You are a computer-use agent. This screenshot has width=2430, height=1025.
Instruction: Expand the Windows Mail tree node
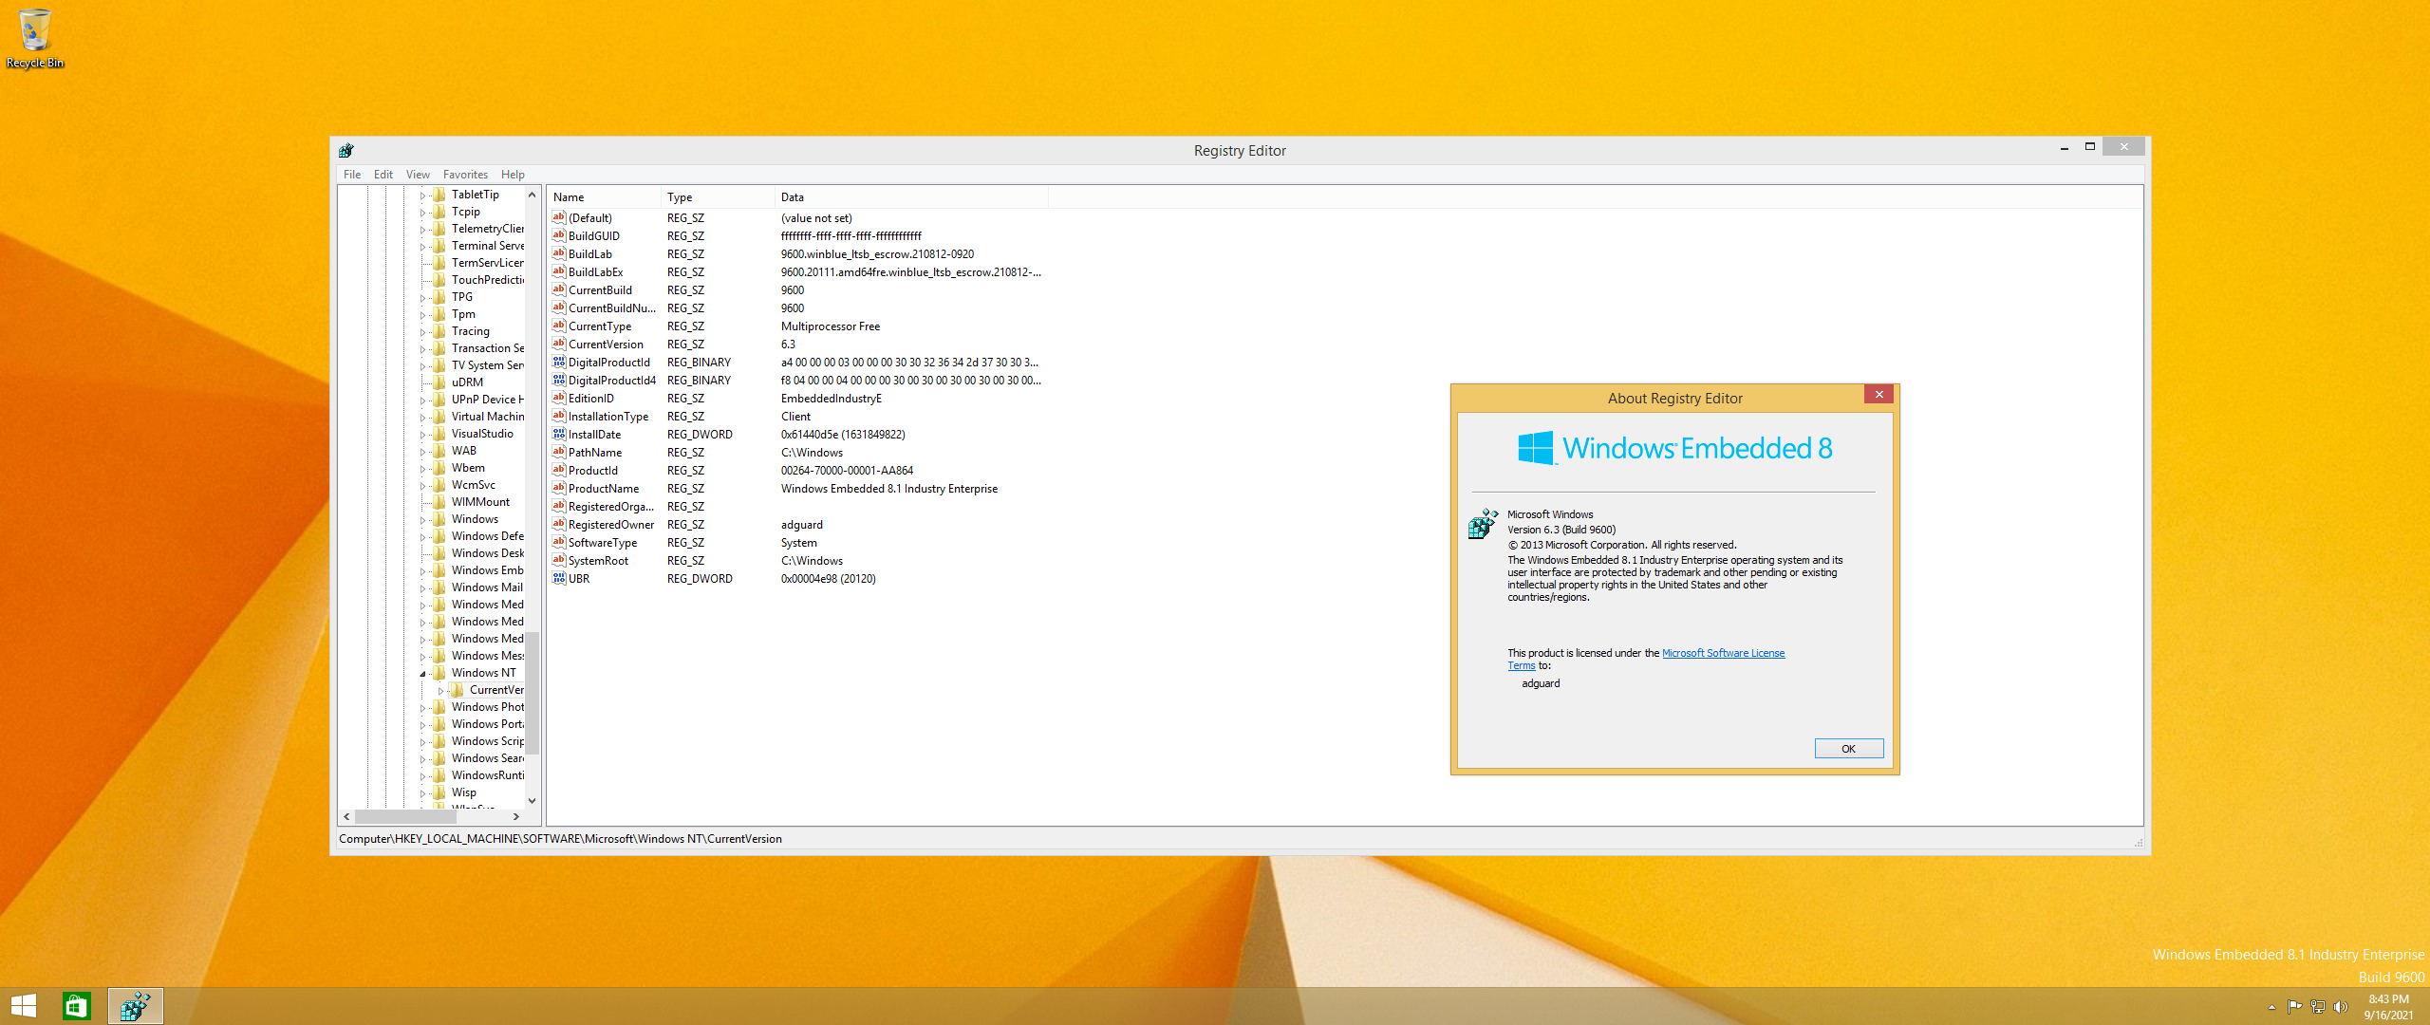point(423,588)
